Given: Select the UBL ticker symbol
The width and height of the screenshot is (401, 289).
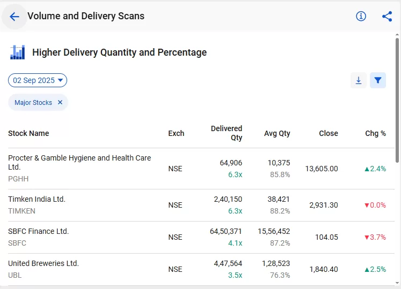Looking at the screenshot, I should pyautogui.click(x=15, y=275).
